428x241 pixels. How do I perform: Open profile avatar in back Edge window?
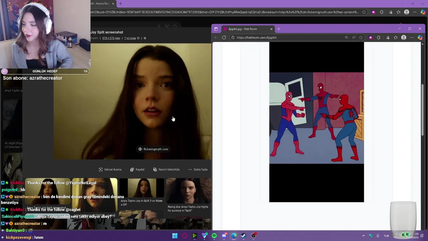tap(407, 12)
